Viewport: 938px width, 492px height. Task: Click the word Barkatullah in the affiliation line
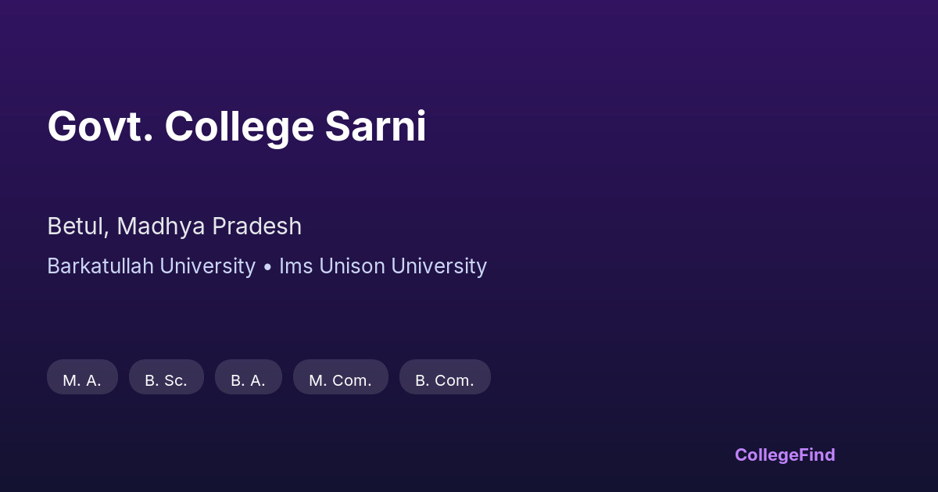tap(98, 266)
